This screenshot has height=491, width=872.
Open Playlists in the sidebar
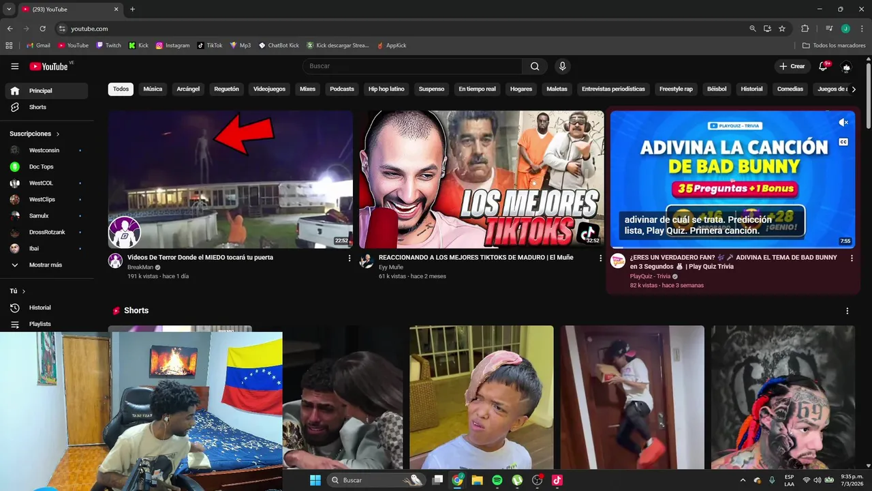(46, 324)
